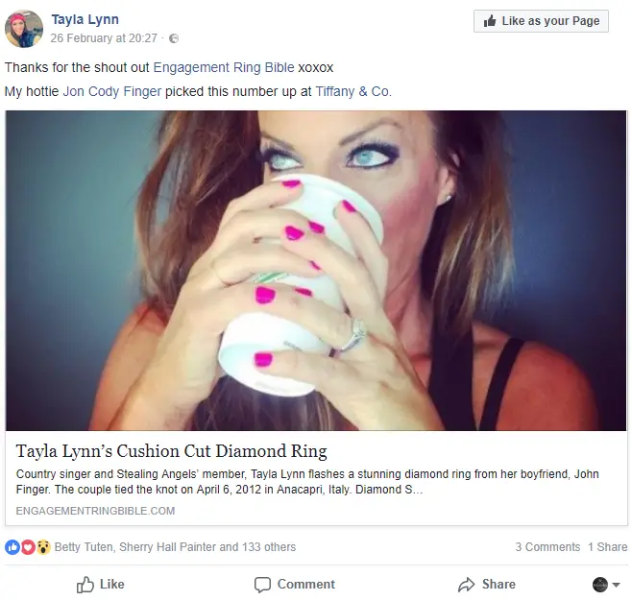
Task: Click the blue Like reaction icon
Action: click(x=12, y=547)
